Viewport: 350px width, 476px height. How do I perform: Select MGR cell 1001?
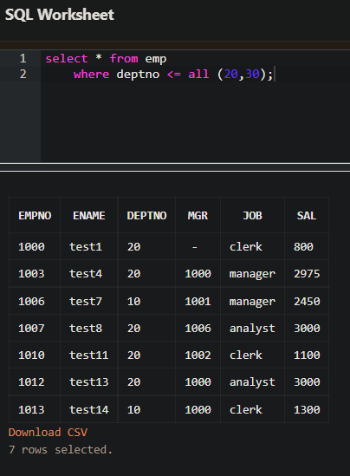coord(198,301)
